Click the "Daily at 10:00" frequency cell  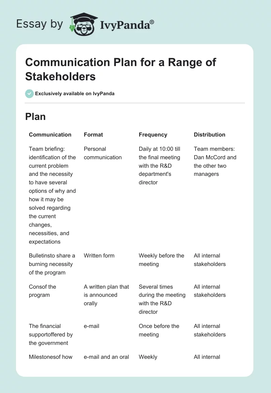pos(159,166)
